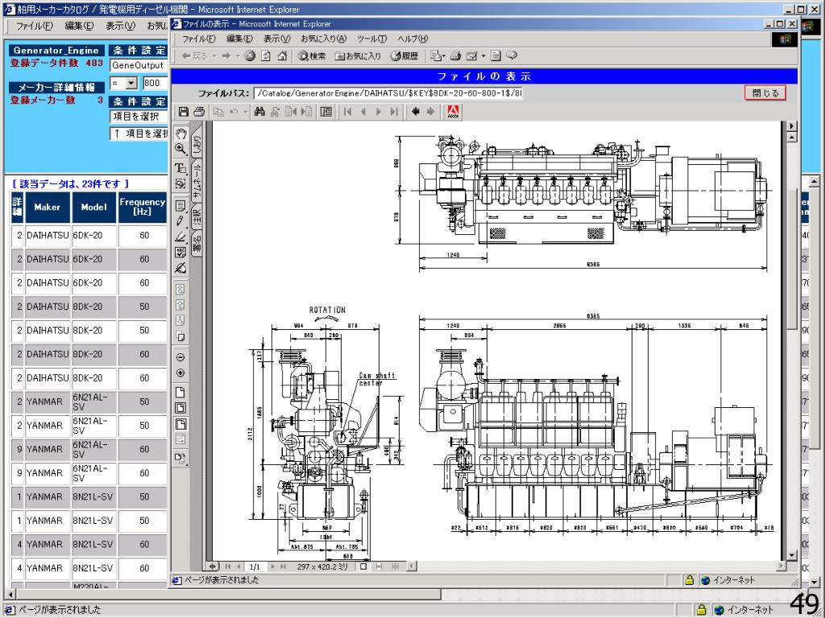Open 編集(E) menu in file viewer window
This screenshot has width=825, height=618.
239,39
